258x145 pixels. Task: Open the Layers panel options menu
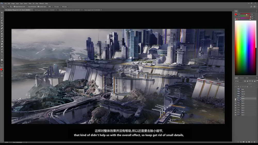pos(257,78)
